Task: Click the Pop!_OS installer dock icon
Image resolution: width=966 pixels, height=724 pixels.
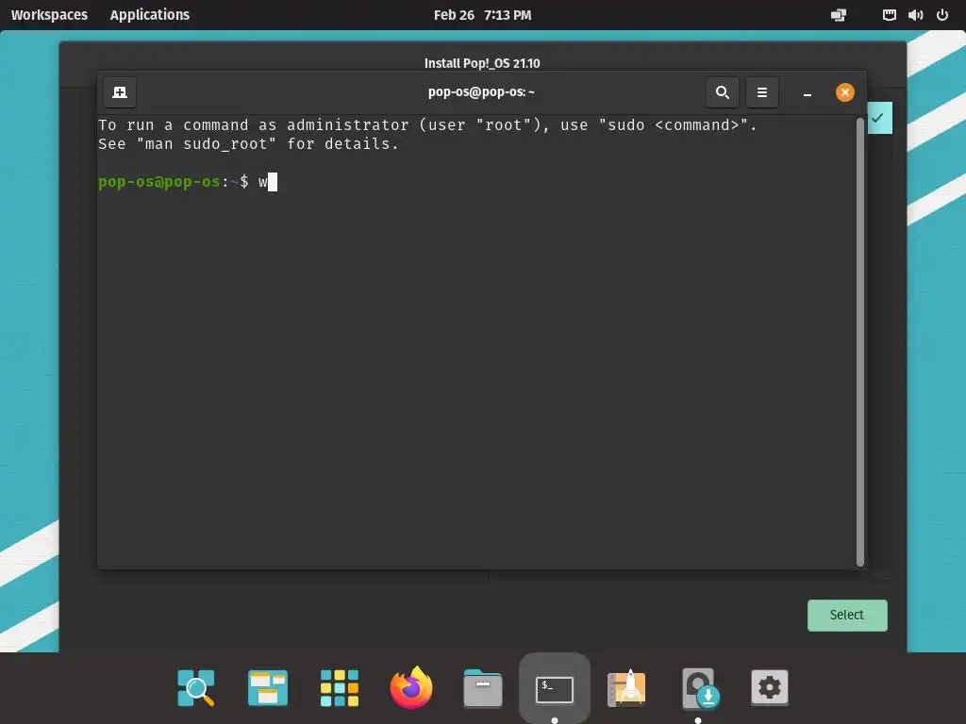Action: point(699,687)
